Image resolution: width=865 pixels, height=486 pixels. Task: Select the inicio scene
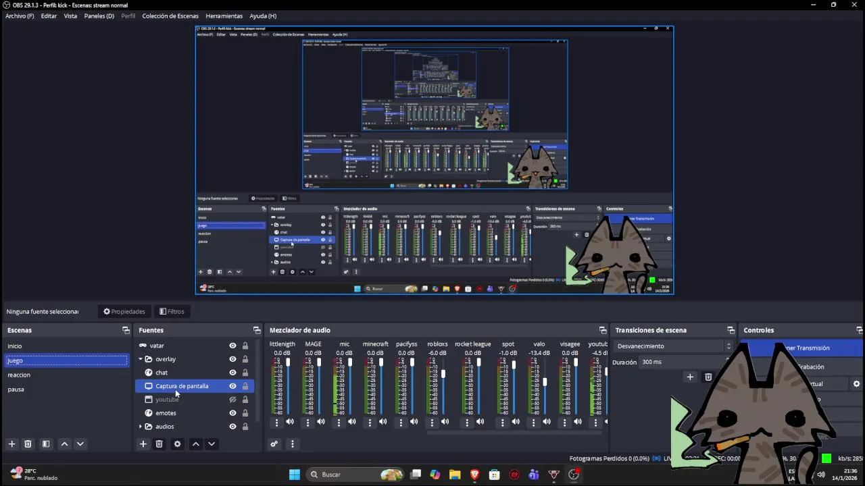pos(66,346)
